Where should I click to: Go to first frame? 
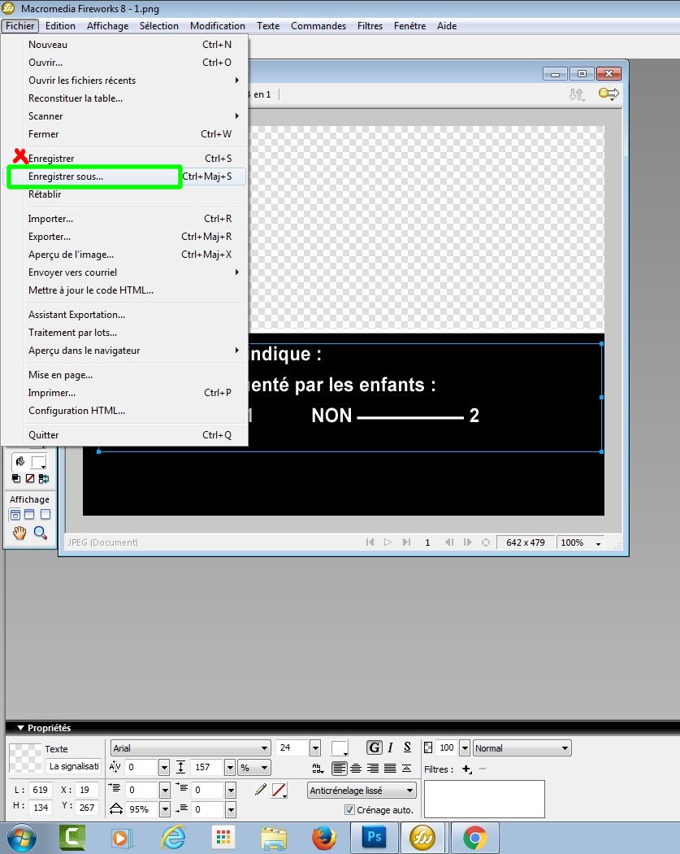click(370, 542)
